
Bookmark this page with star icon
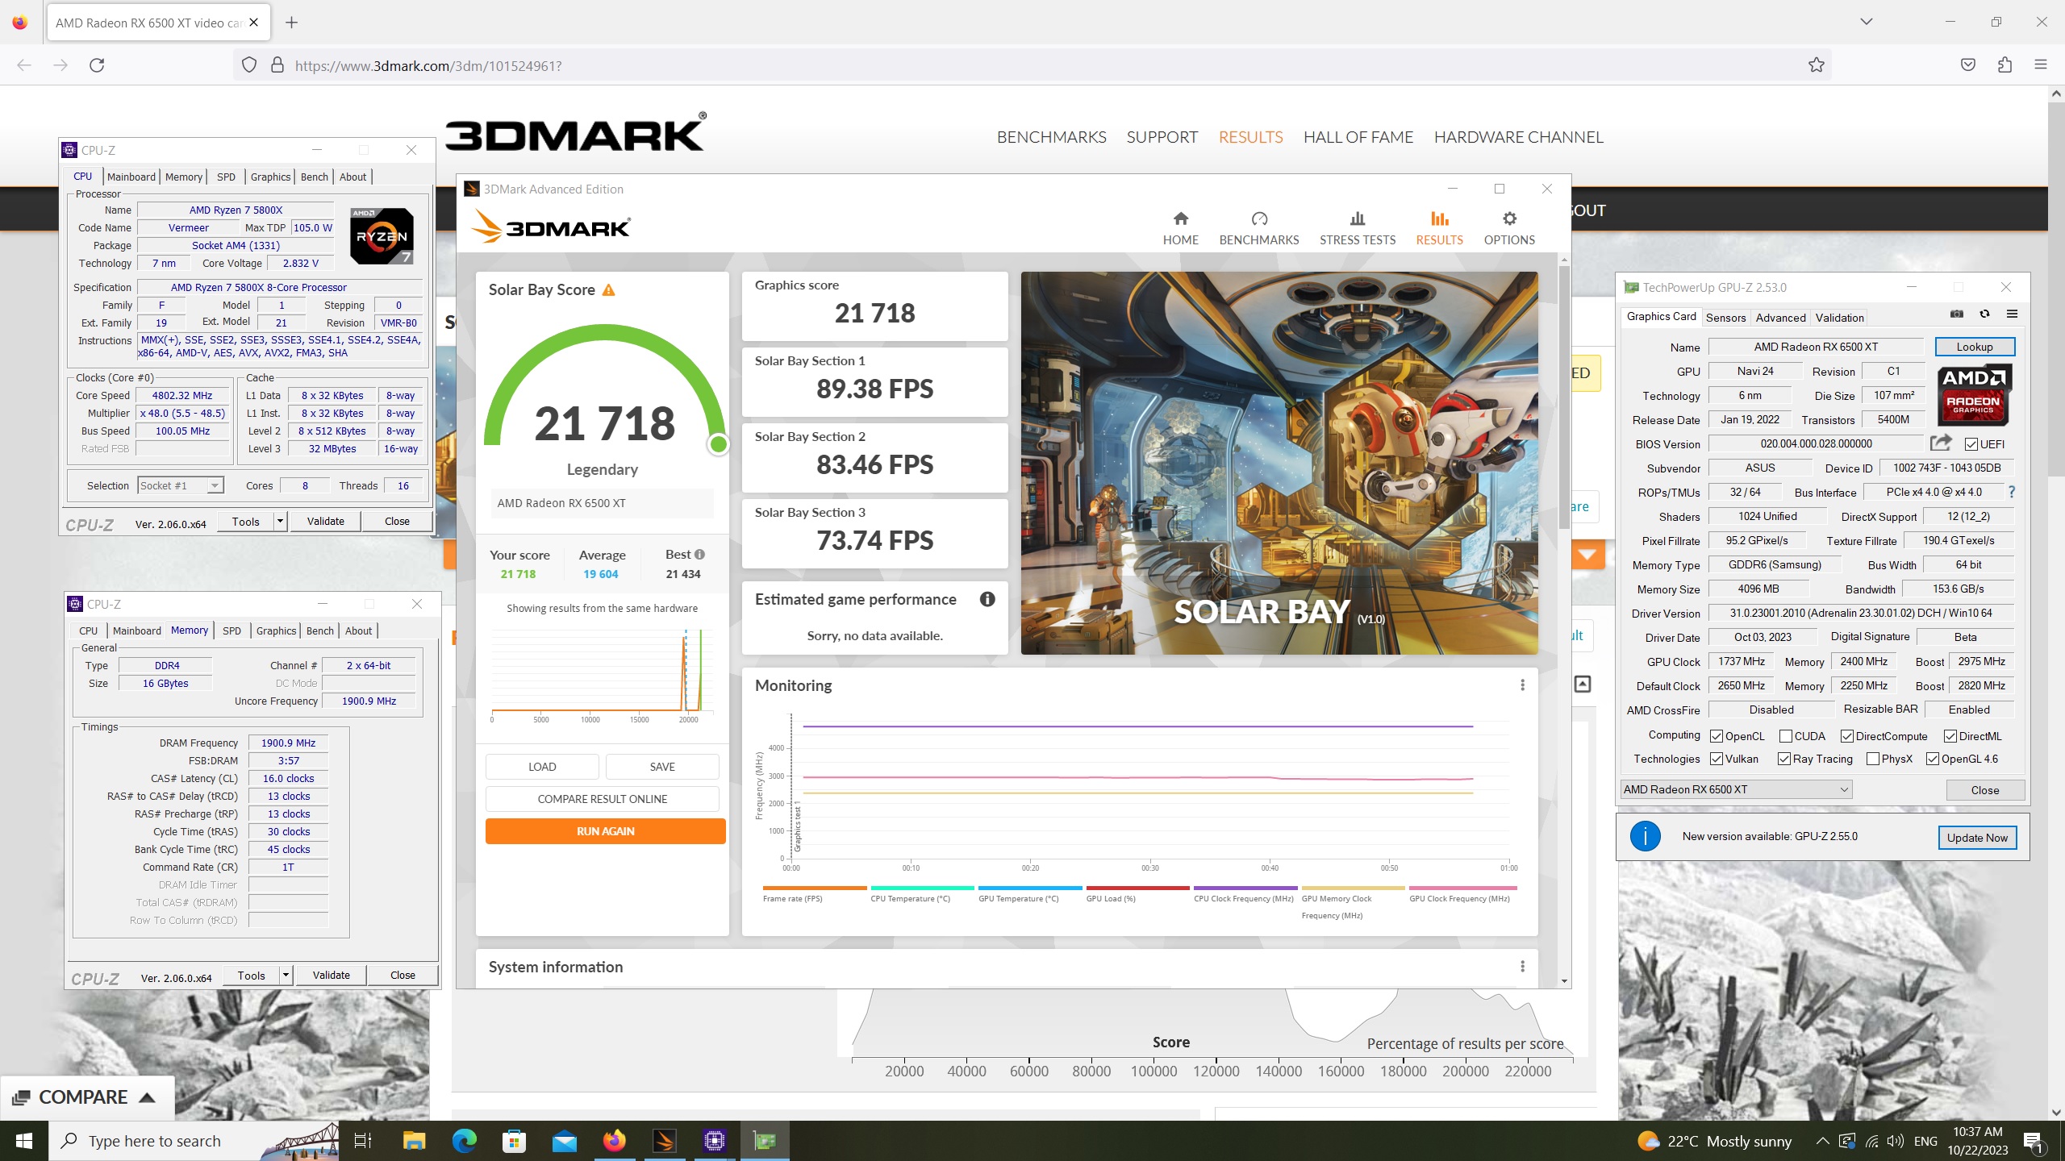(x=1816, y=65)
